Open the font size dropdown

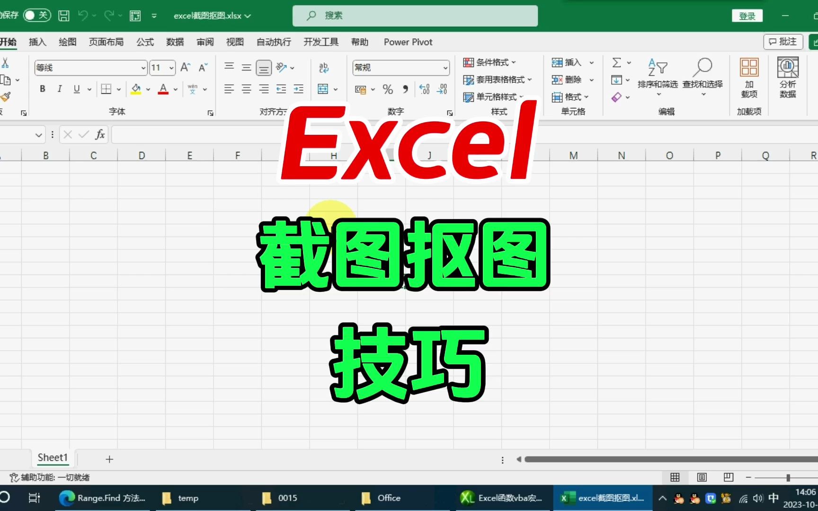click(x=170, y=68)
